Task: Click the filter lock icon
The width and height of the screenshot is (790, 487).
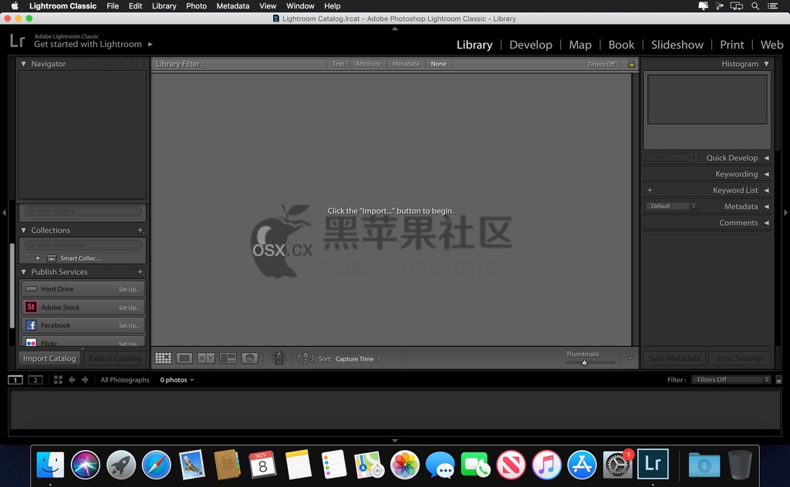Action: (631, 63)
